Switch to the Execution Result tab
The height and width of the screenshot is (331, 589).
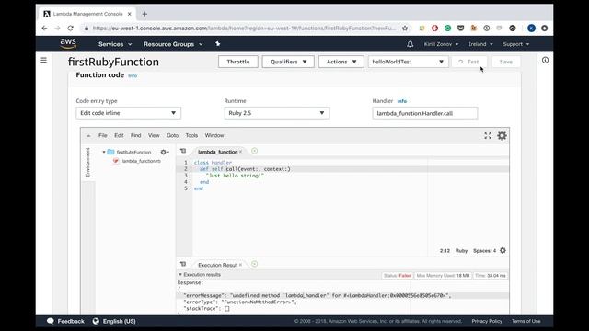pyautogui.click(x=218, y=265)
